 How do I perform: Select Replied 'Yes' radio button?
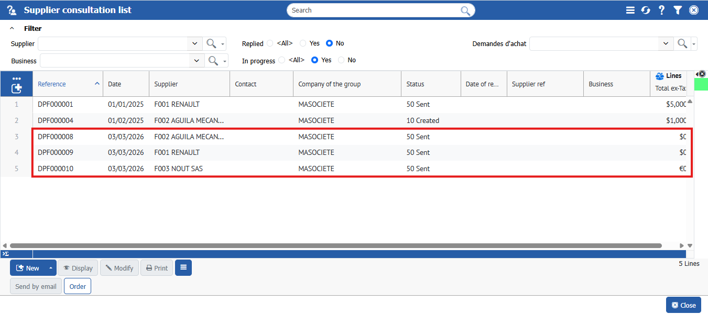pos(303,43)
